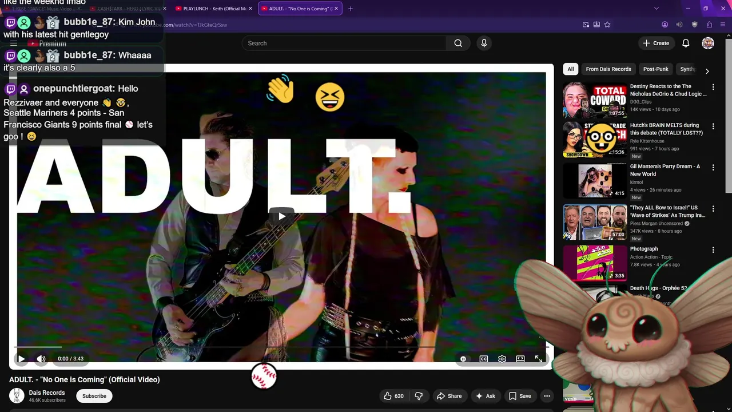
Task: Open options for Hutch's BRAIN MELTS video
Action: (713, 126)
